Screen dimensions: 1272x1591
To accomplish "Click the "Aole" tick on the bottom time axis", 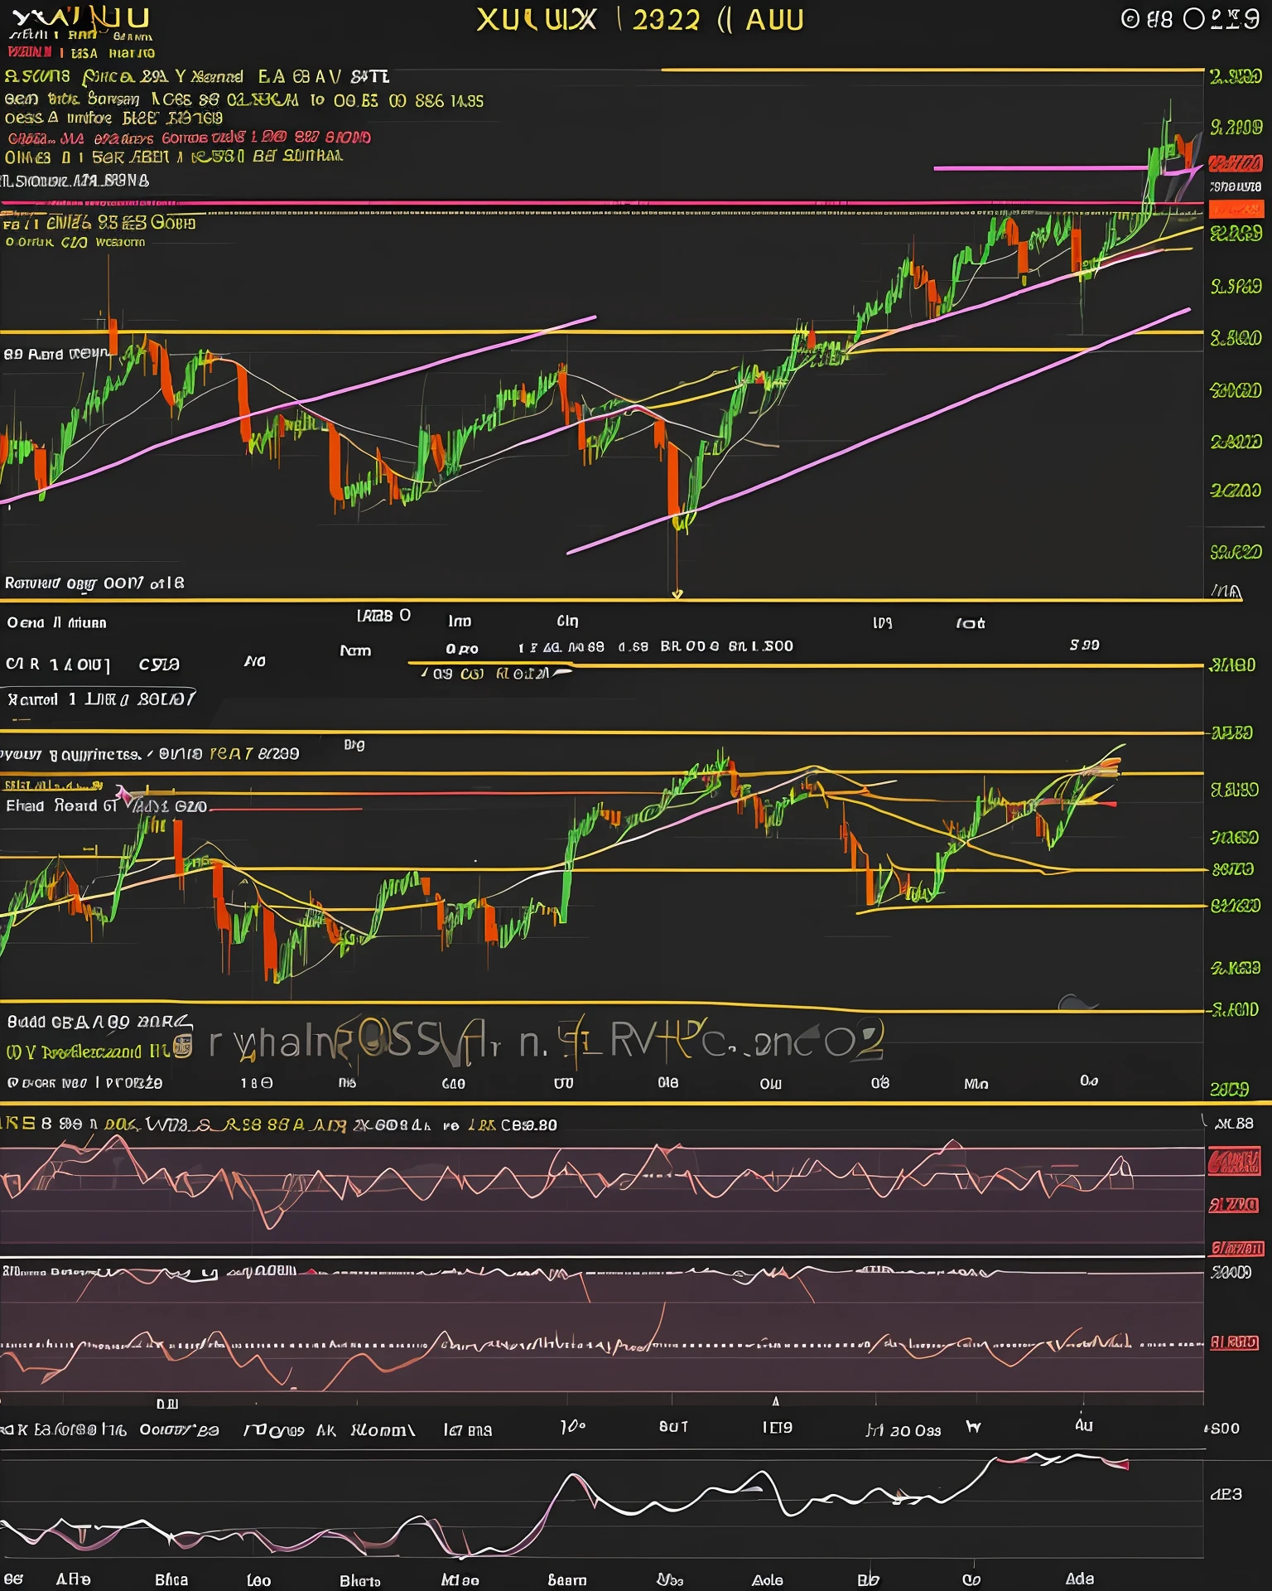I will pyautogui.click(x=768, y=1579).
